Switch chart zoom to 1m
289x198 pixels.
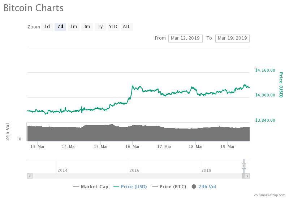click(x=74, y=27)
